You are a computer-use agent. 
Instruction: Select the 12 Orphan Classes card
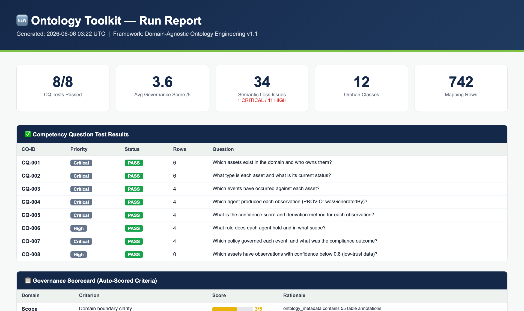pos(361,88)
